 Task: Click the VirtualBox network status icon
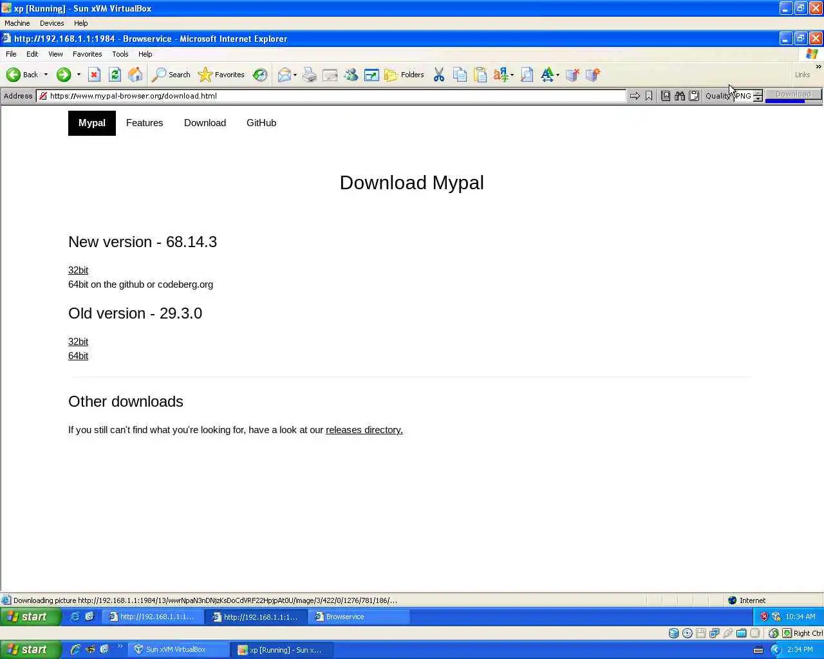pos(715,633)
